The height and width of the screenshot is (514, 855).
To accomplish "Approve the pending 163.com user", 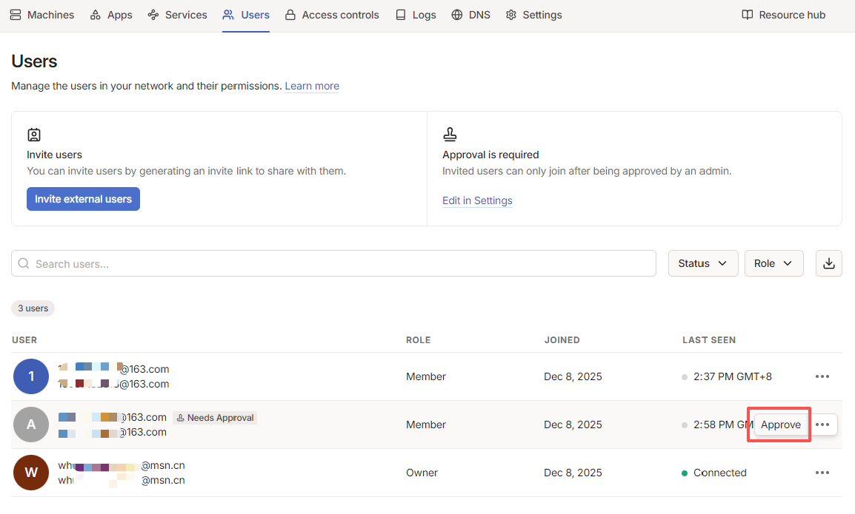I will click(780, 425).
